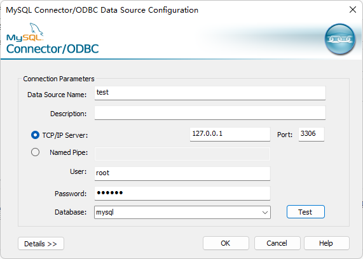Confirm with the OK button
Image resolution: width=363 pixels, height=259 pixels.
[226, 243]
